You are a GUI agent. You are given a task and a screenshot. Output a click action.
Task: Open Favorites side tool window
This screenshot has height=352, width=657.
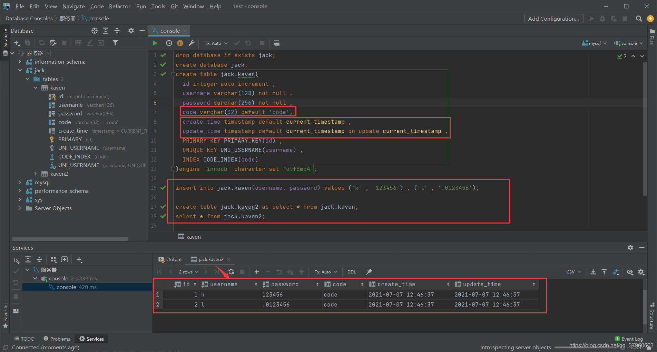coord(5,315)
